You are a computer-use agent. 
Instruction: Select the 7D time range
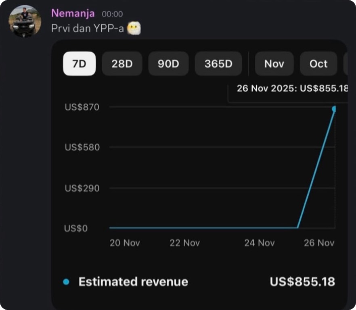(80, 64)
